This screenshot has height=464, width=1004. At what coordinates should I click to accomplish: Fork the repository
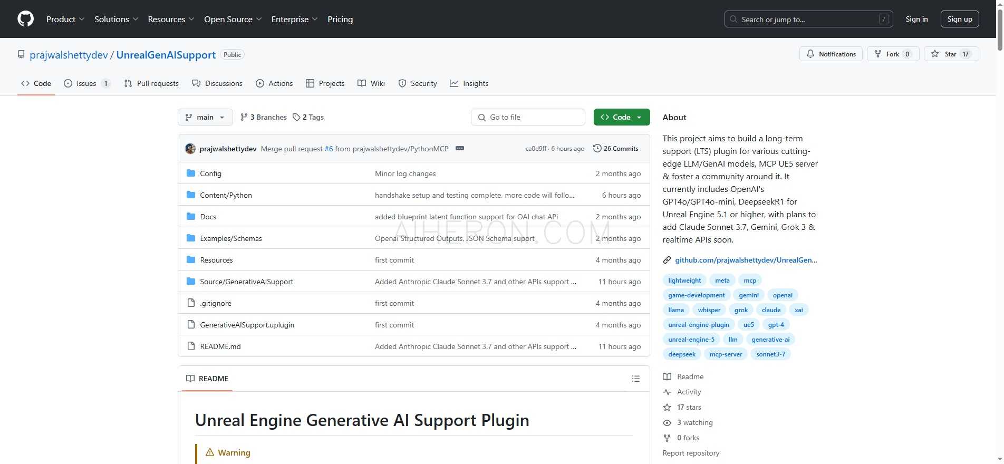(893, 54)
